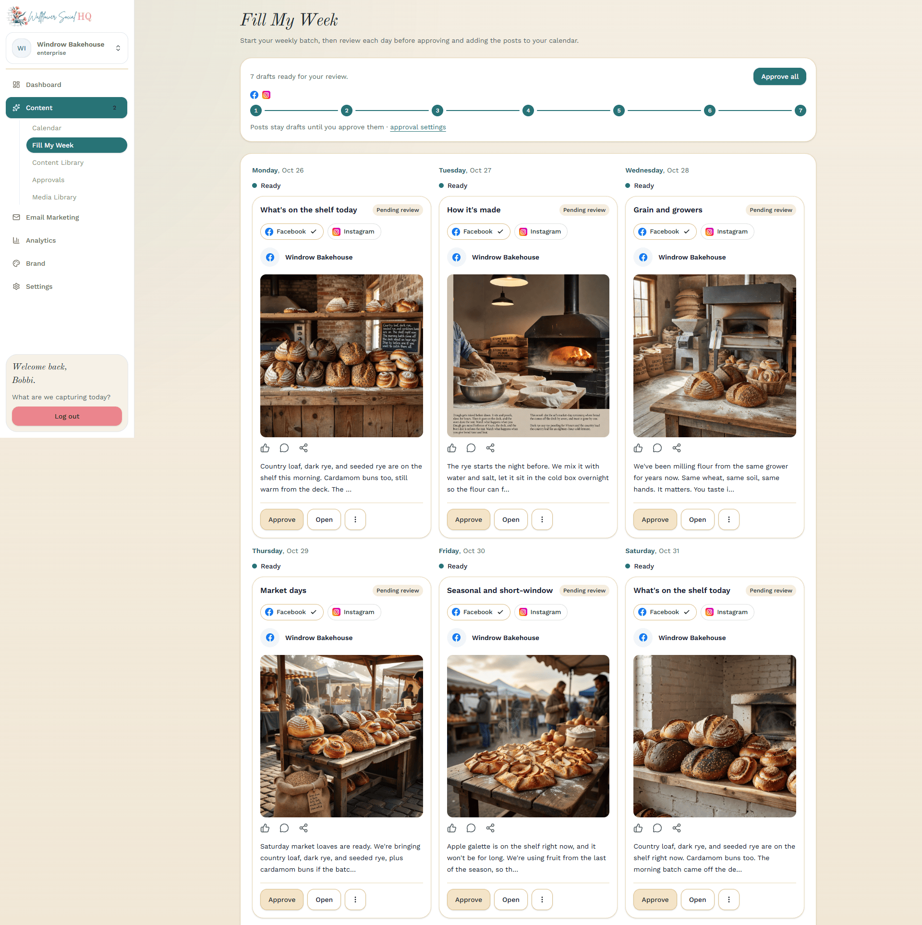
Task: Open the approval settings link
Action: [x=418, y=127]
